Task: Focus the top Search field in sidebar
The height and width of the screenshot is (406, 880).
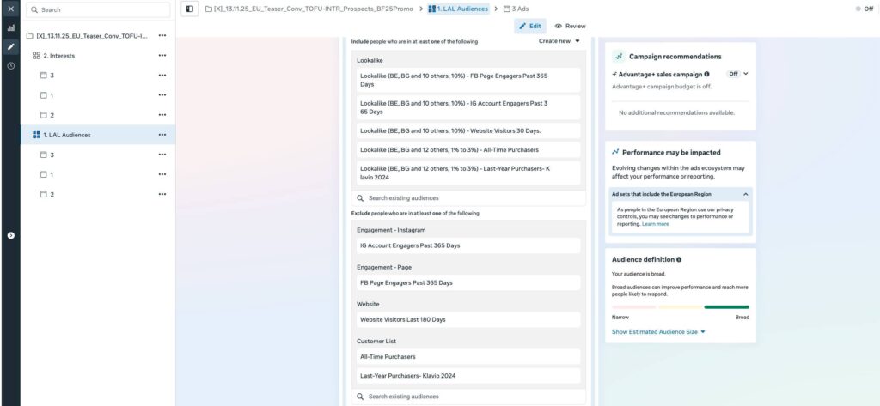Action: tap(98, 9)
